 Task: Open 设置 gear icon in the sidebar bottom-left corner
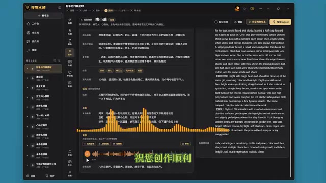coord(28,176)
